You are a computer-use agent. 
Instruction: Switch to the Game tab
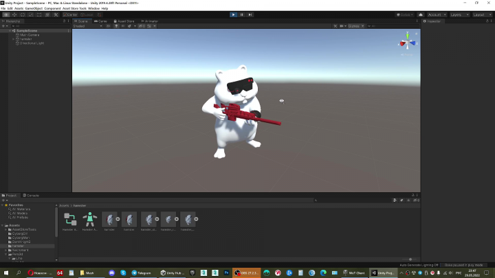(x=100, y=21)
